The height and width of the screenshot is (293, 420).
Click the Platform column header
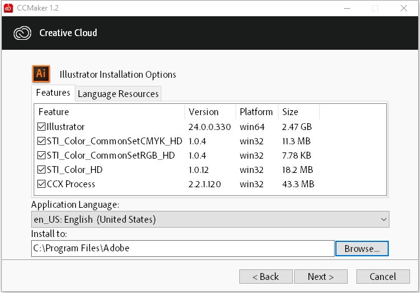257,112
